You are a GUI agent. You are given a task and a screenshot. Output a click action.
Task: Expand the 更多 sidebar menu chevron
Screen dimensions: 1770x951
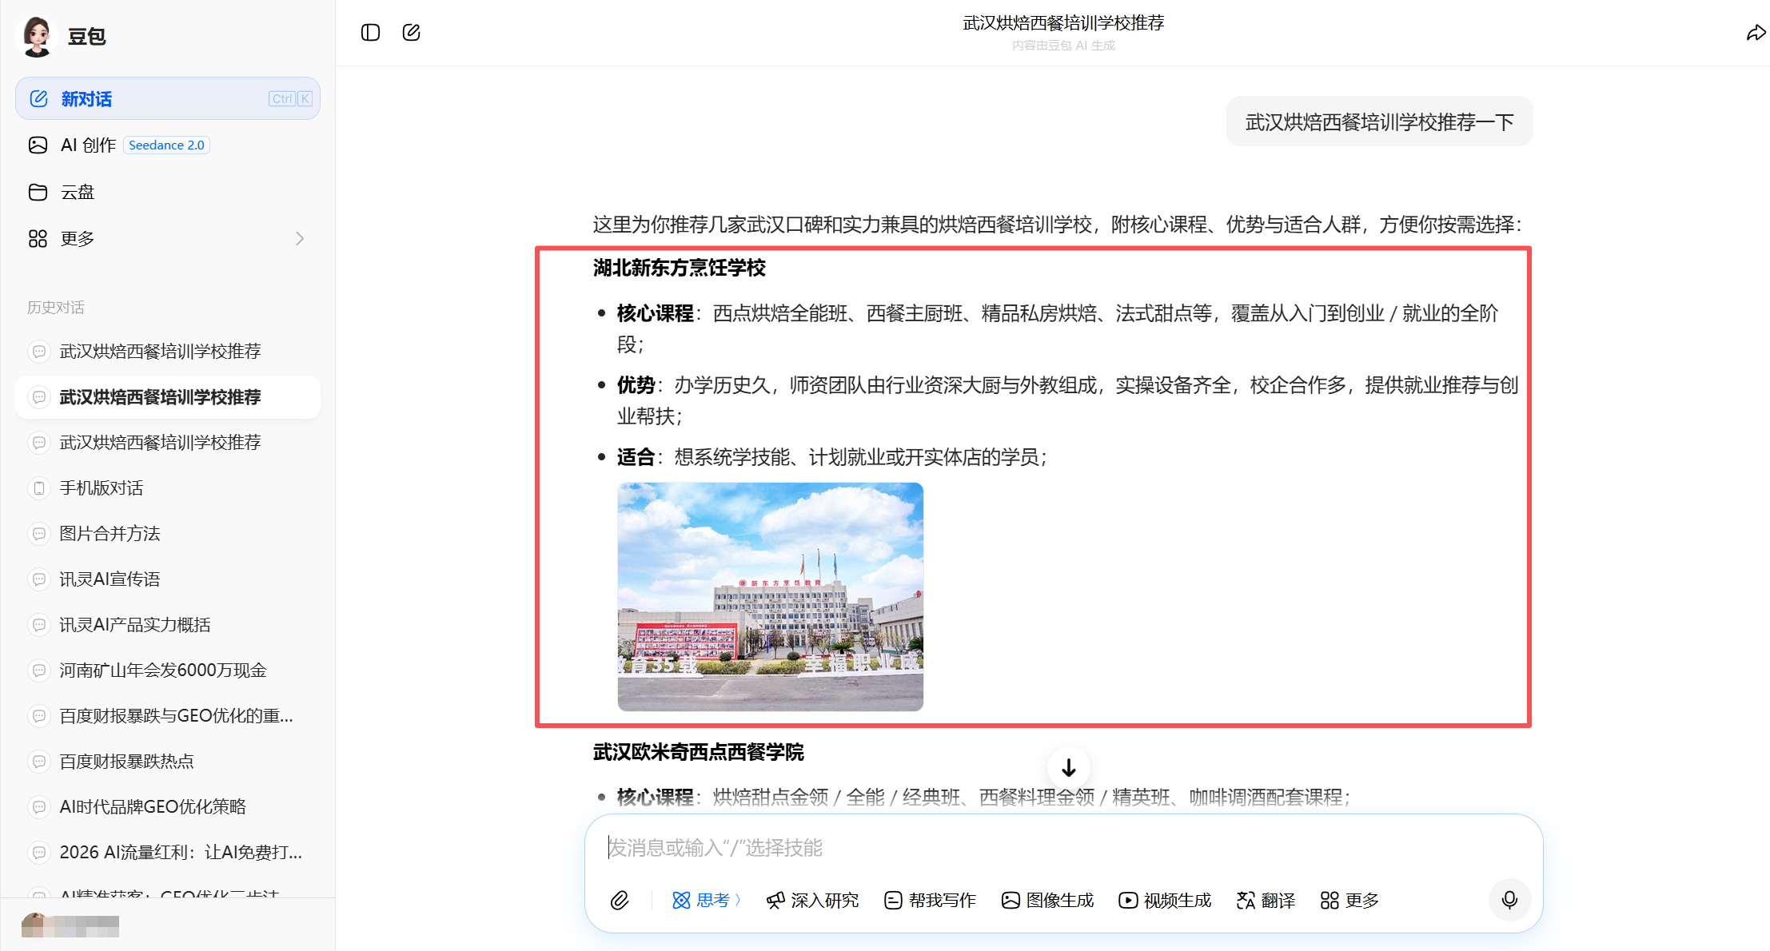(300, 239)
